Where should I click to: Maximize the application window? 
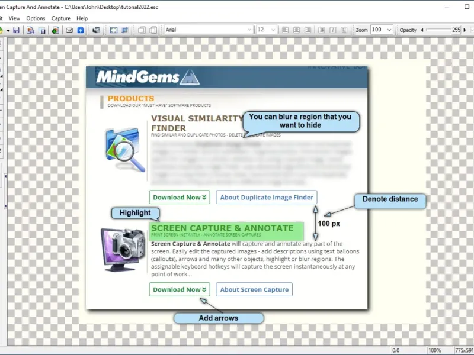tap(467, 7)
